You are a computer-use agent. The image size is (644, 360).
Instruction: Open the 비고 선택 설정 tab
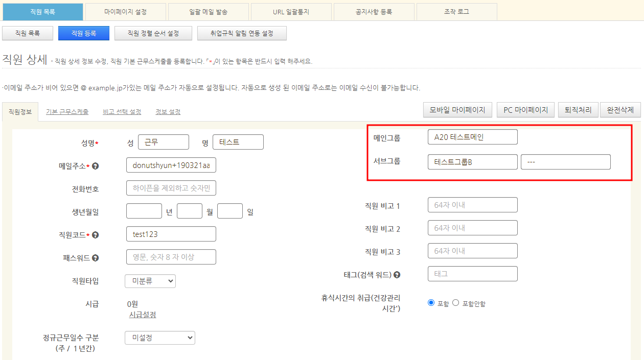(x=122, y=112)
